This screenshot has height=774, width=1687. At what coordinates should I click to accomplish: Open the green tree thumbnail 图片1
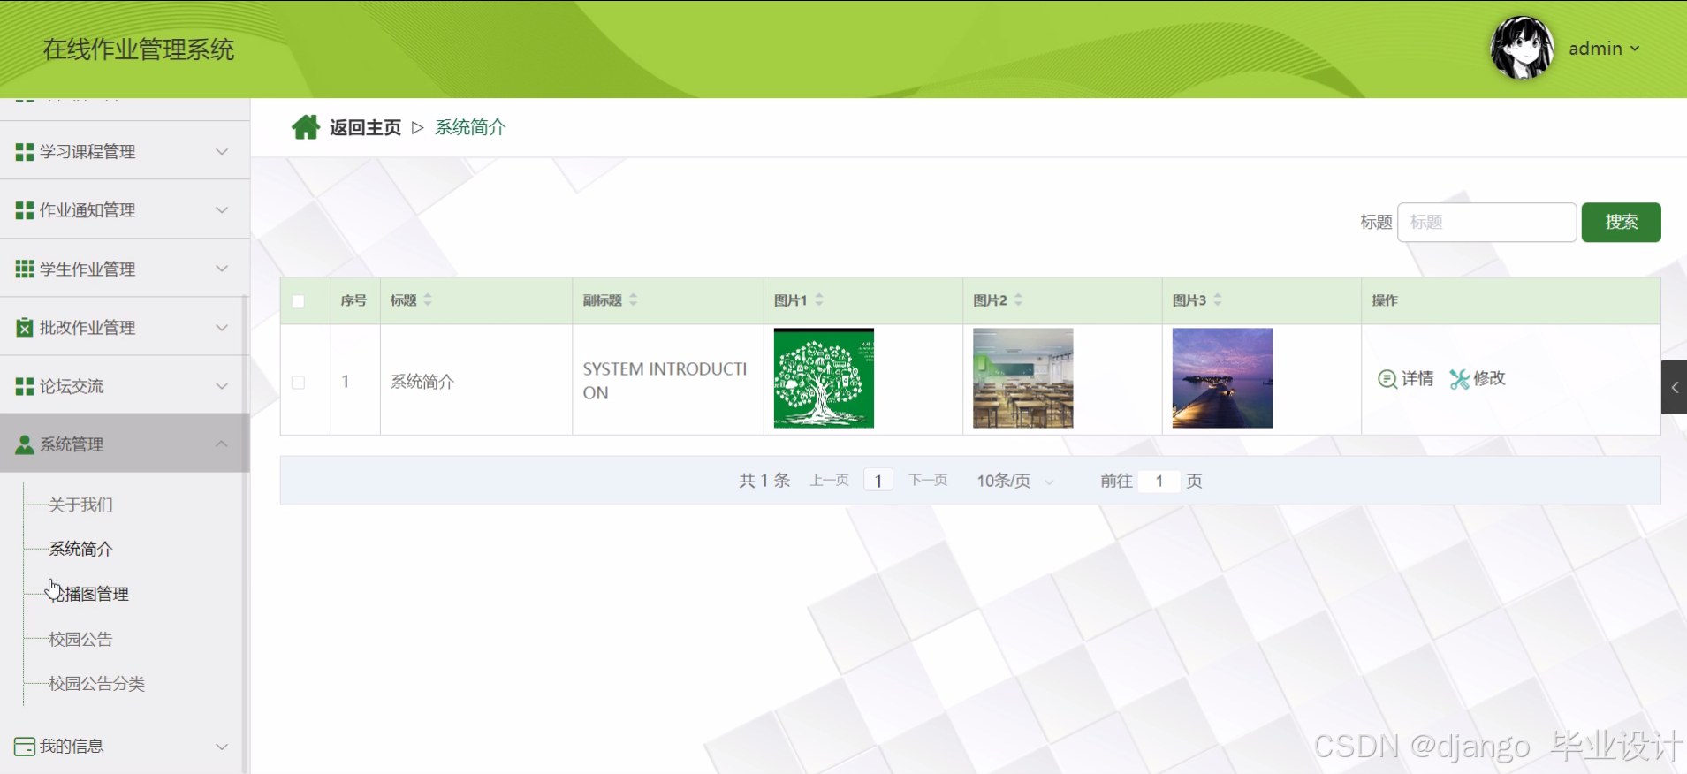824,378
